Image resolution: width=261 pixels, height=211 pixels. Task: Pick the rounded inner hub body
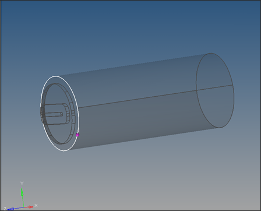coord(57,114)
